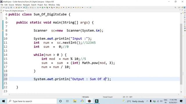The width and height of the screenshot is (186, 104).
Task: Open the notification center icon
Action: pos(181,101)
